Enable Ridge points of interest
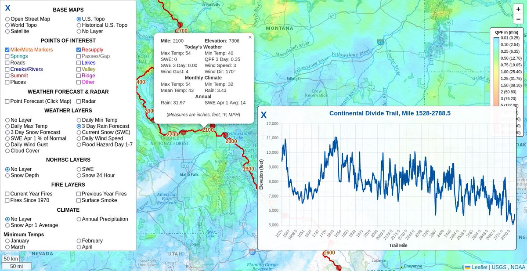527x271 pixels. pyautogui.click(x=79, y=76)
